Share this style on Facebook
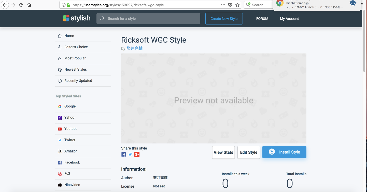Screen dimensions: 367x192 [x=124, y=154]
